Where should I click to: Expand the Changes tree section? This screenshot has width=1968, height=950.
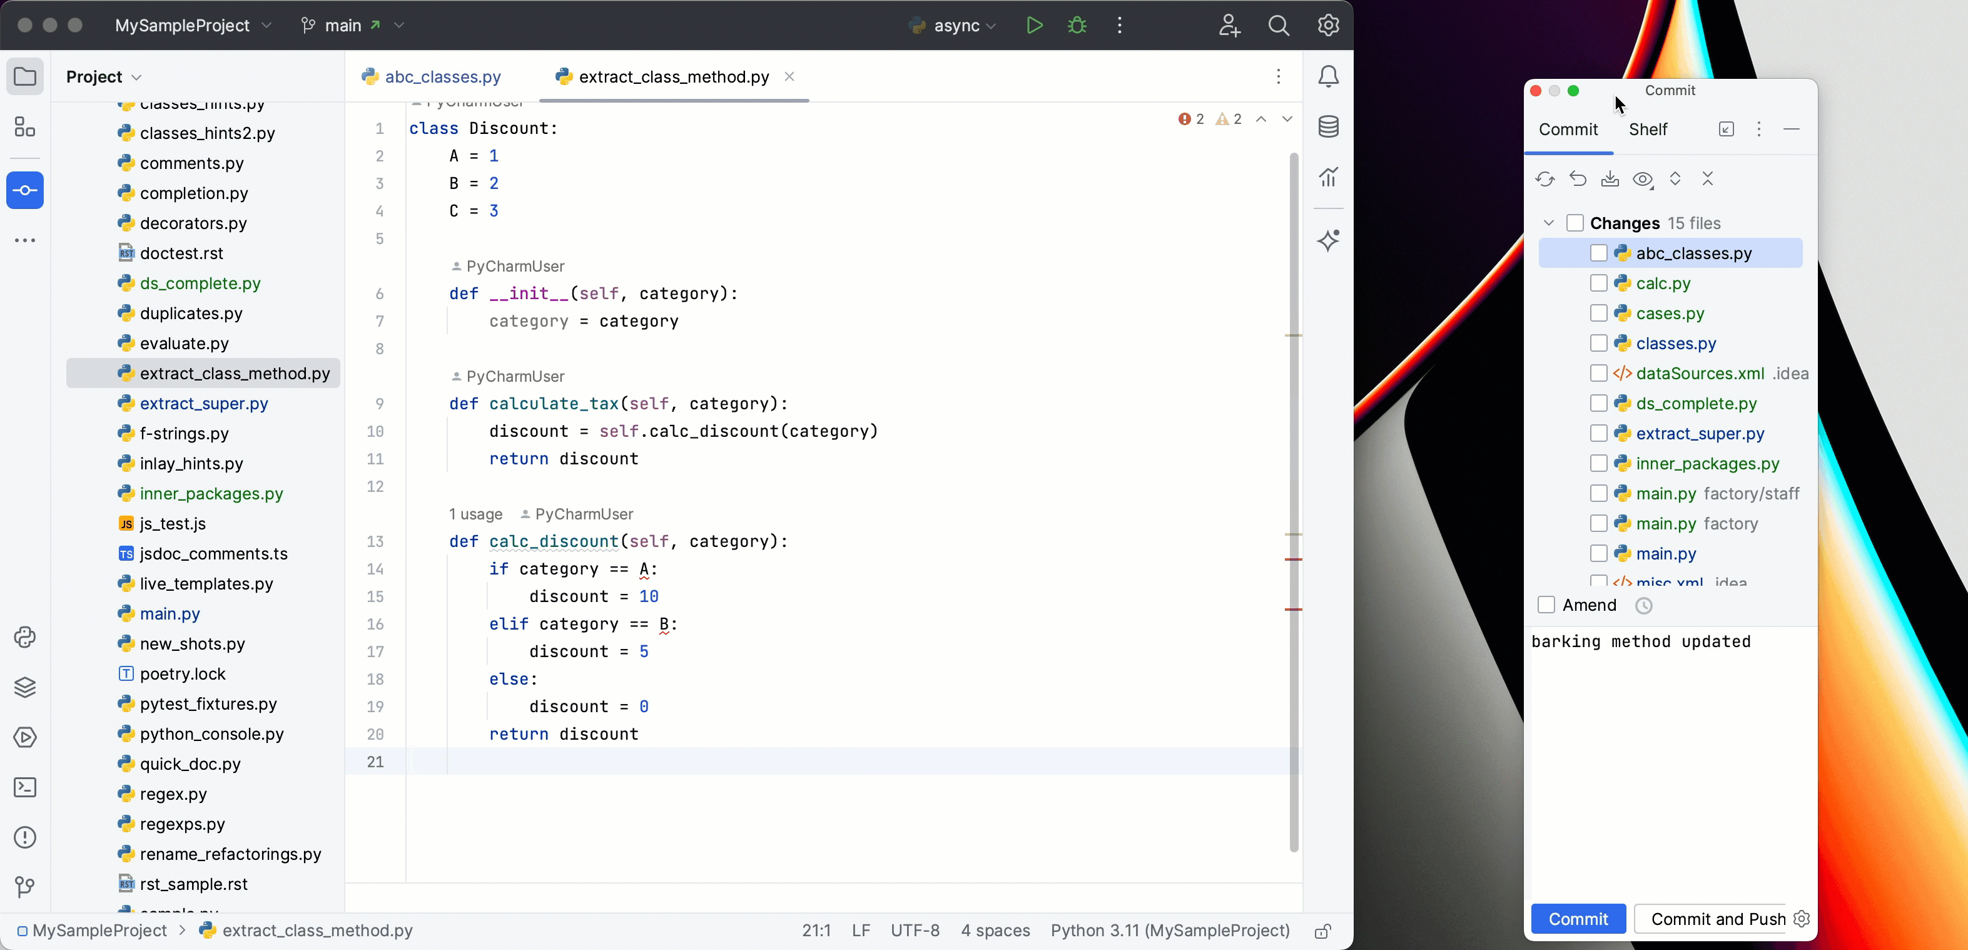click(x=1549, y=222)
